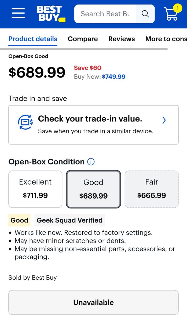Click the Buy New $749.99 link
This screenshot has width=187, height=322.
pyautogui.click(x=113, y=77)
